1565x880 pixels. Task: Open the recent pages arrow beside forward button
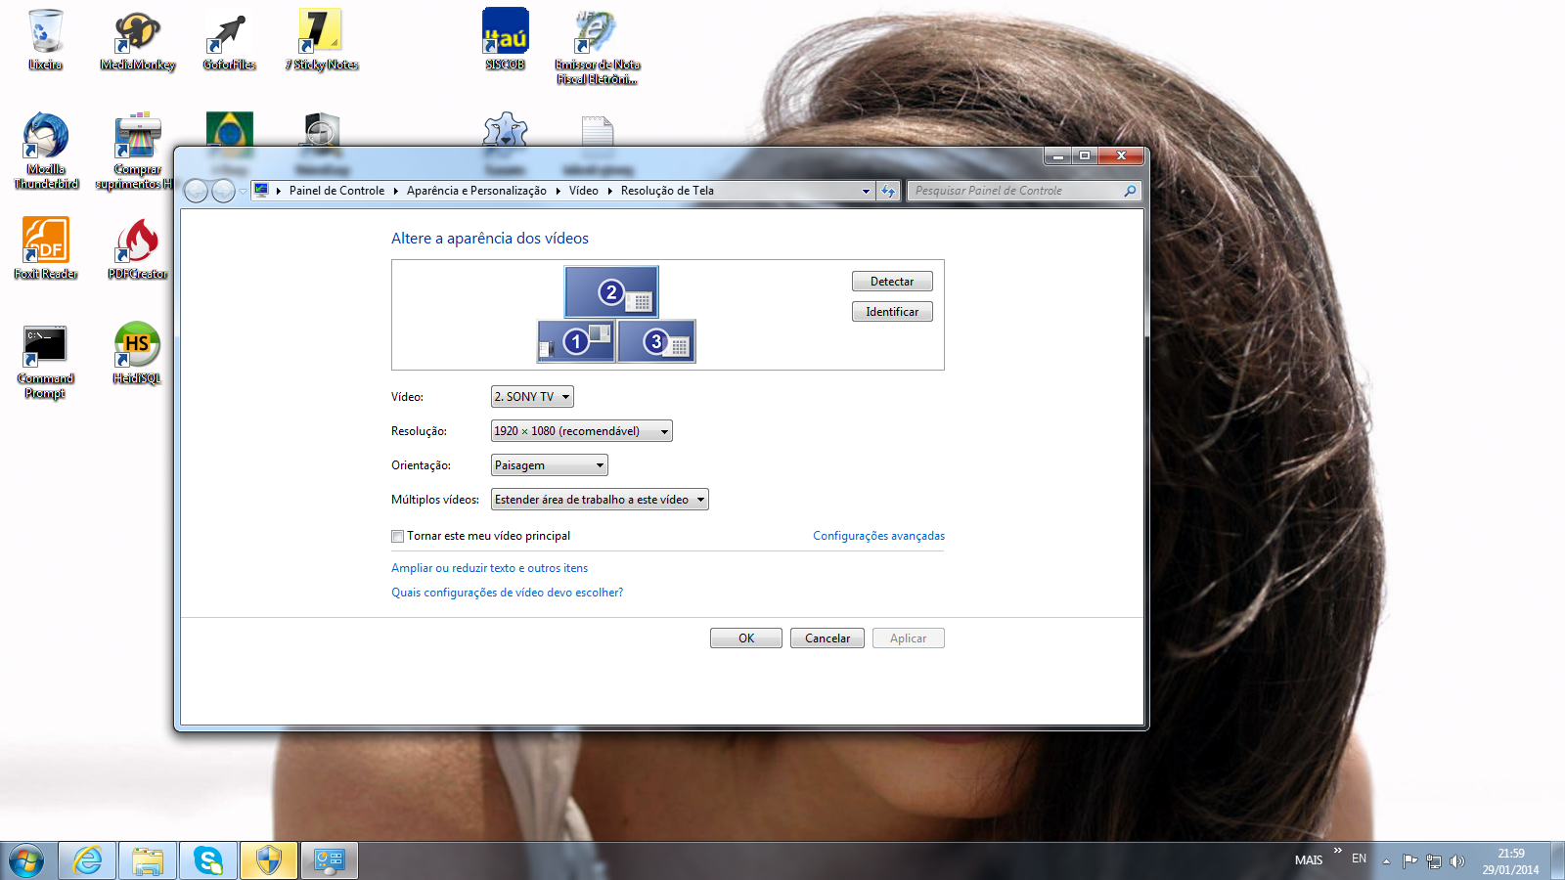(243, 191)
